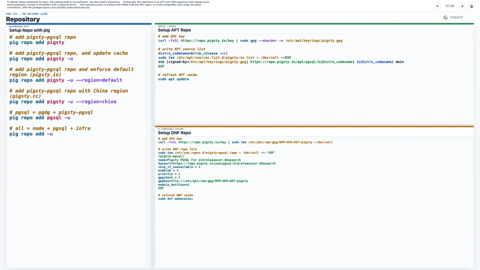The width and height of the screenshot is (480, 270).
Task: Click the curl line writing RPM-GPG-KEY-pigsty
Action: point(245,142)
